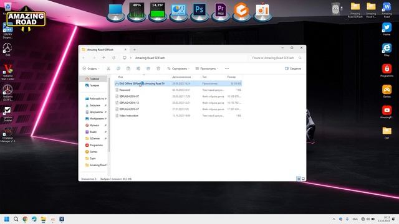Click the RAM 14,25G dock gadget
Viewport: 399px width, 224px height.
click(158, 12)
